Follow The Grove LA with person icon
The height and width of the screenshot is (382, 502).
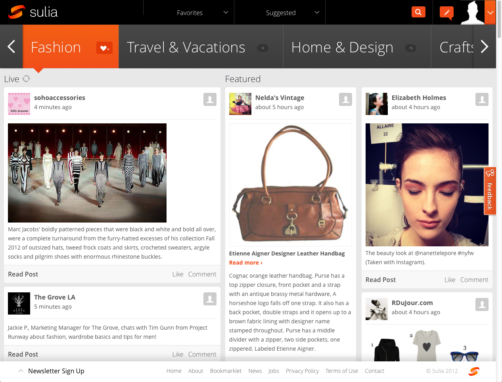[x=210, y=299]
